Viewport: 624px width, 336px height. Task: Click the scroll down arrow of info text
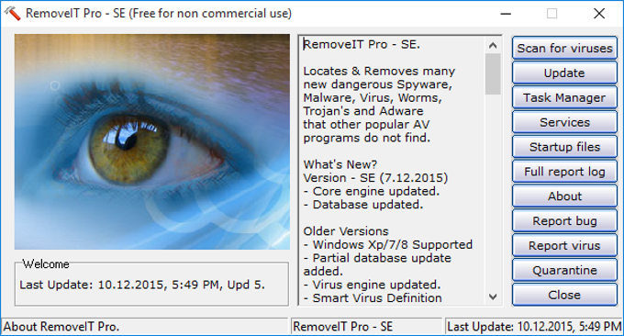click(493, 297)
